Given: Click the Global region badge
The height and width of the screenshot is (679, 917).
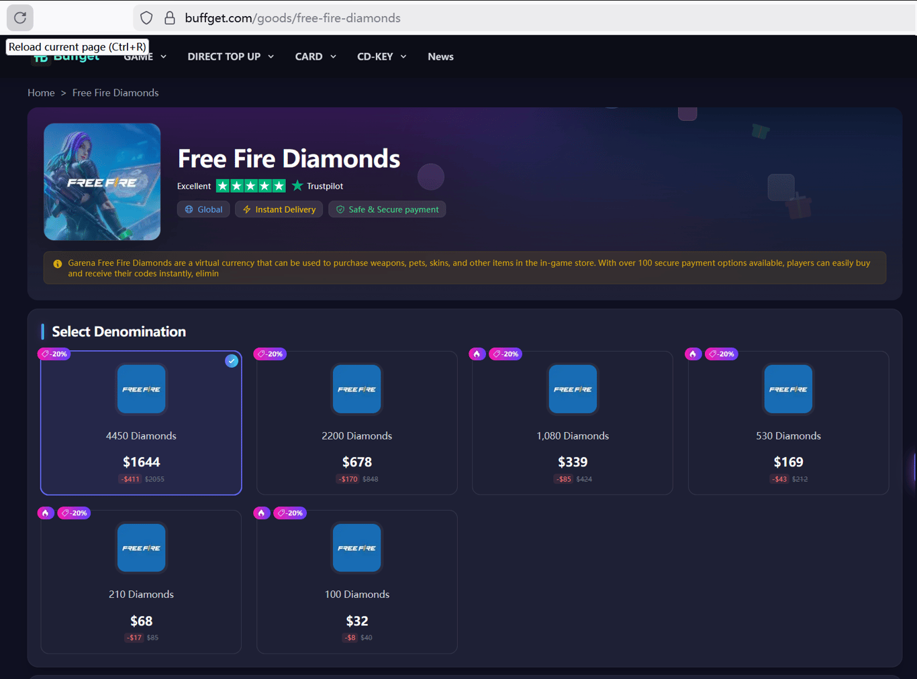Looking at the screenshot, I should click(x=203, y=209).
